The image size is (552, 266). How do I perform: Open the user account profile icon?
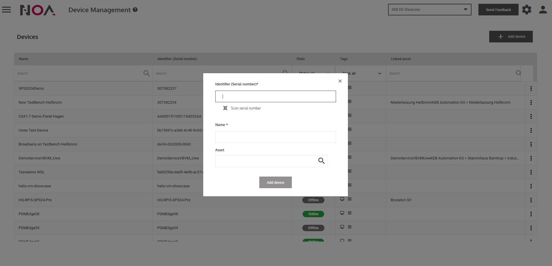coord(543,10)
